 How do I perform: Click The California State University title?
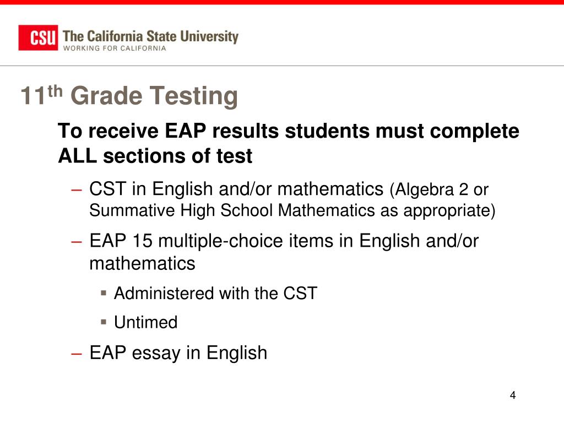point(150,36)
